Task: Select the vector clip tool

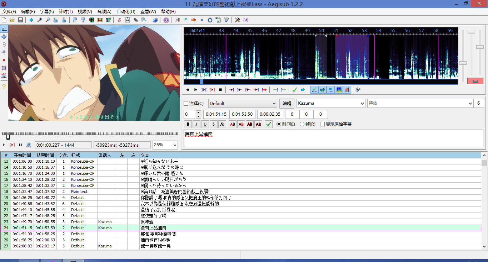Action: (4, 76)
